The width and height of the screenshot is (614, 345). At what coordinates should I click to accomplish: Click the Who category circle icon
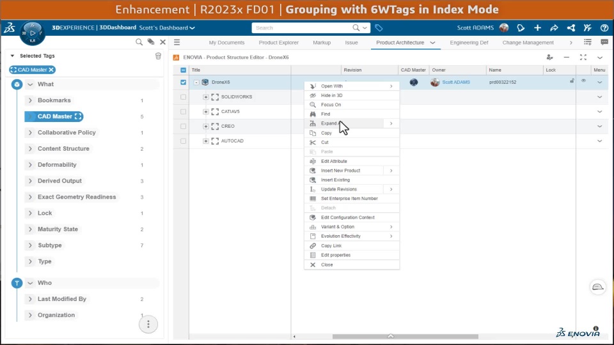(17, 283)
